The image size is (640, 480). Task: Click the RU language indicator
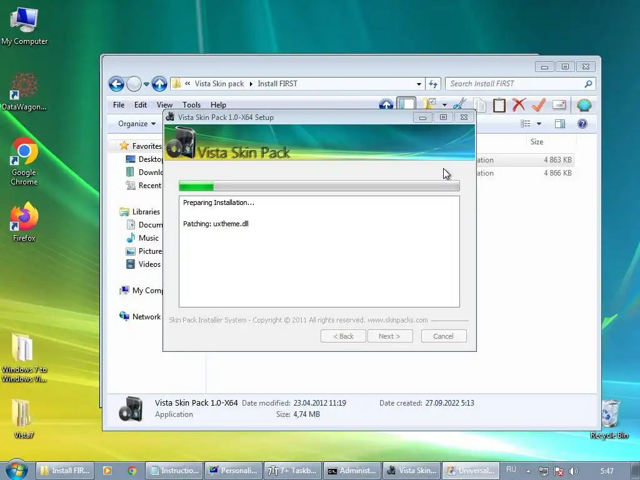(511, 470)
